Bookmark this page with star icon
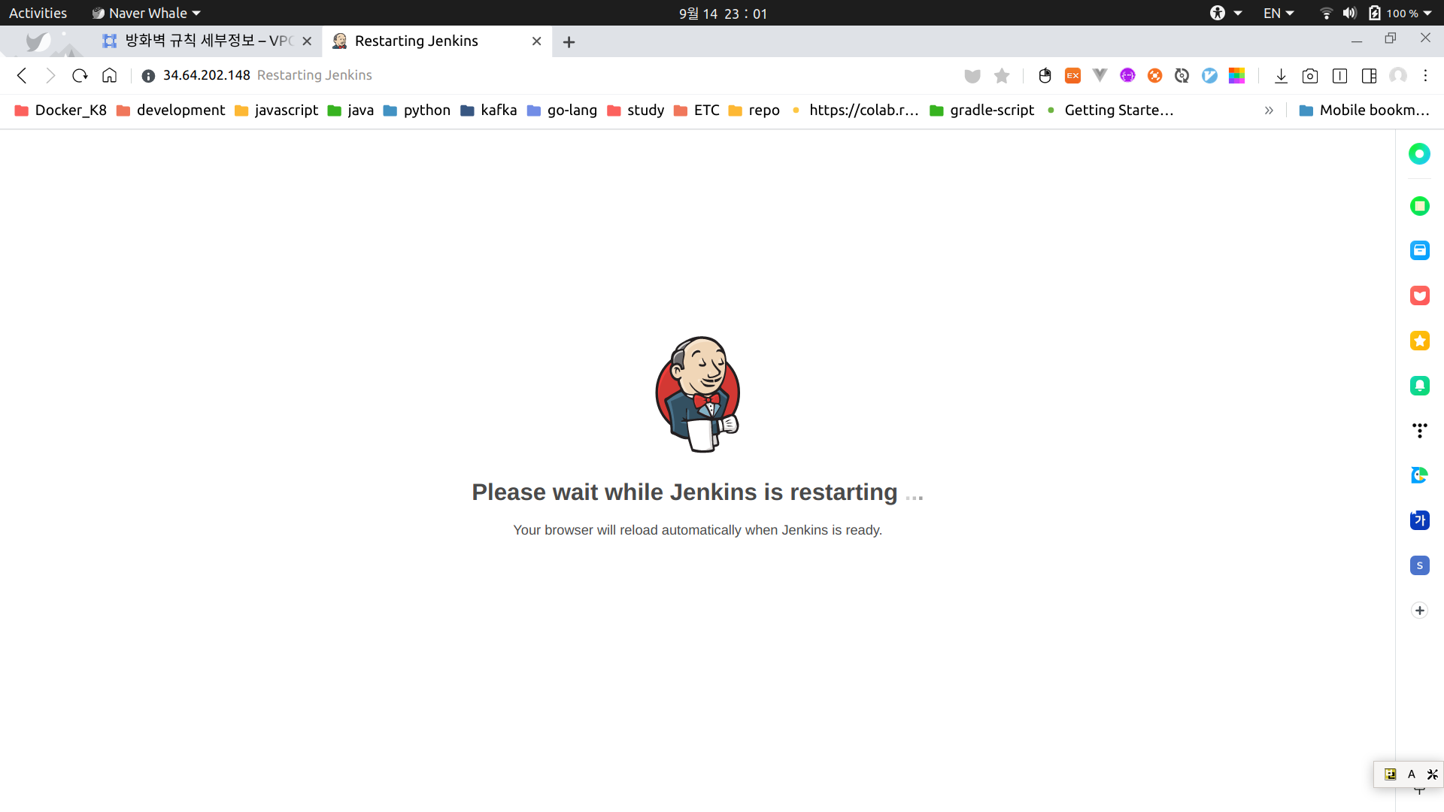 point(1001,75)
